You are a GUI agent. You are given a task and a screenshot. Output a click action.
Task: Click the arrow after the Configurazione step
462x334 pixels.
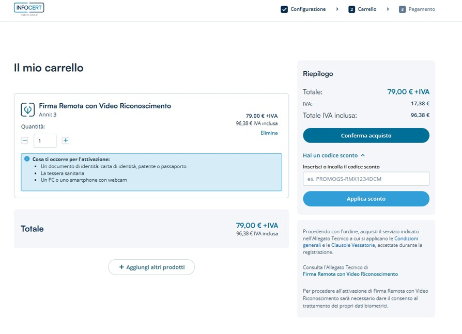point(337,9)
